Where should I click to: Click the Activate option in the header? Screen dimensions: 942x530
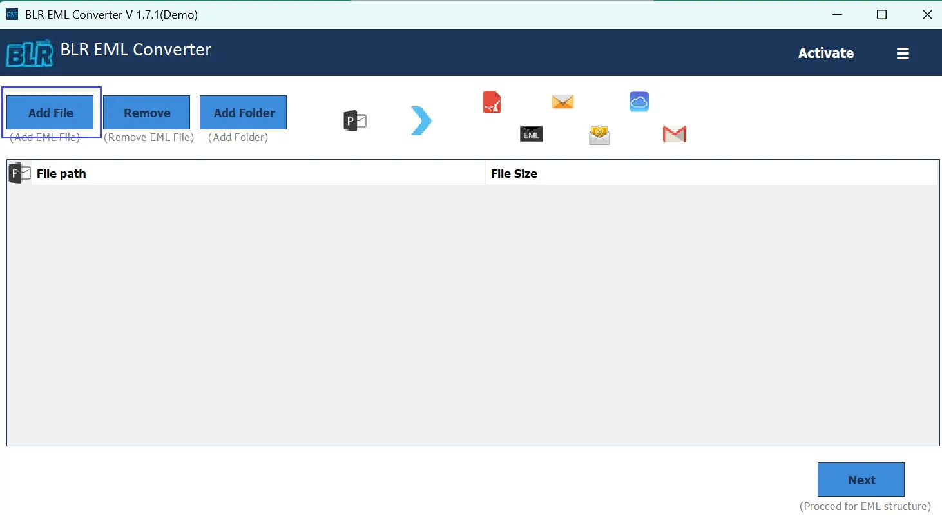tap(826, 53)
